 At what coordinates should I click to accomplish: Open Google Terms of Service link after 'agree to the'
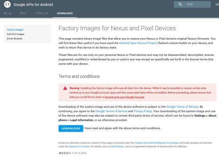click(x=111, y=111)
